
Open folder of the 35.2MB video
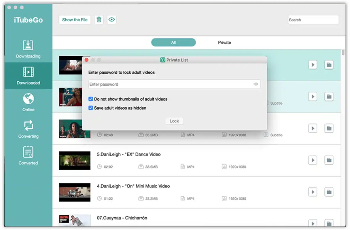click(329, 128)
